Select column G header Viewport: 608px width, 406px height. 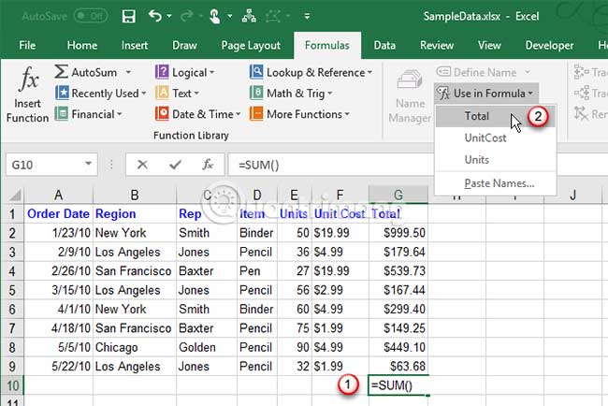398,195
